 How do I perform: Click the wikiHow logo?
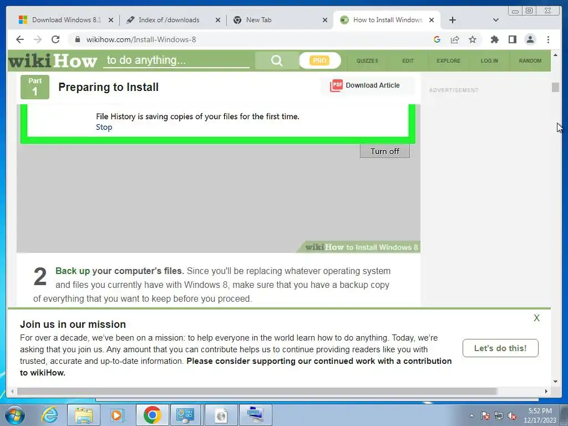[53, 60]
